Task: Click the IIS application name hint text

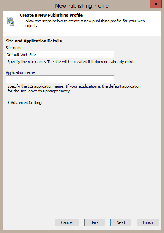Action: pyautogui.click(x=74, y=88)
